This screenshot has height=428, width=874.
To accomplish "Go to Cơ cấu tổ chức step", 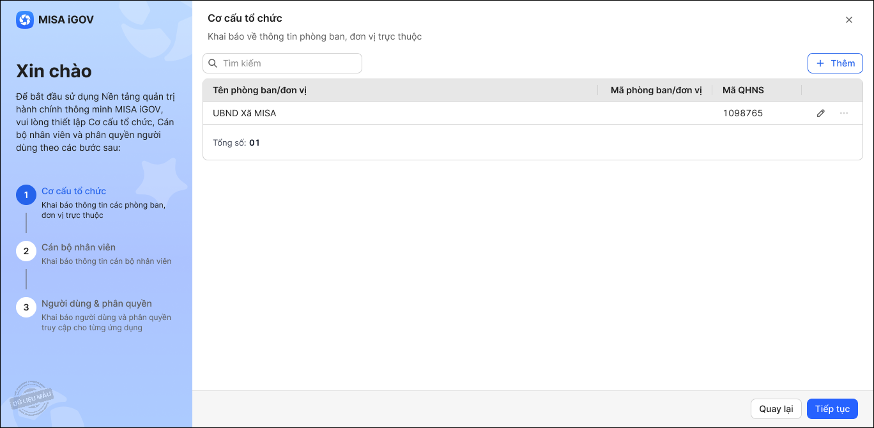I will (73, 191).
